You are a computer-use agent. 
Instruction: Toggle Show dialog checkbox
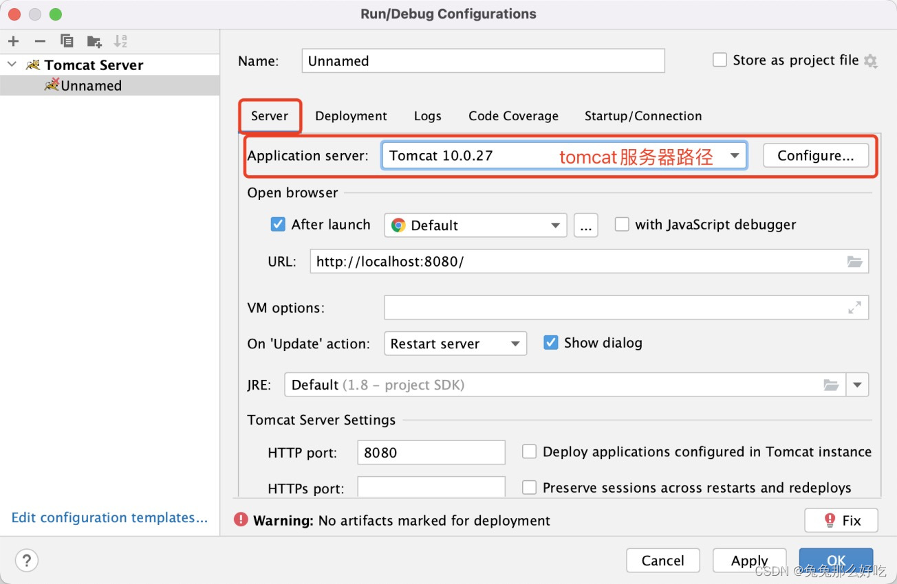[551, 342]
